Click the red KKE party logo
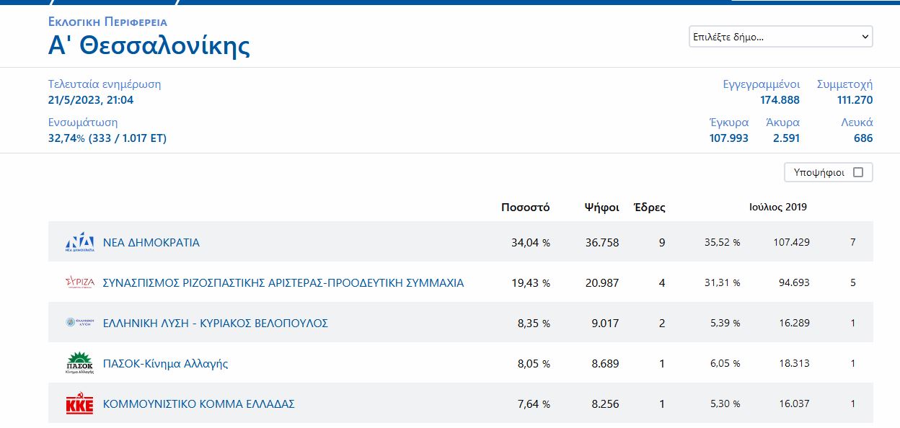900x428 pixels. click(80, 404)
